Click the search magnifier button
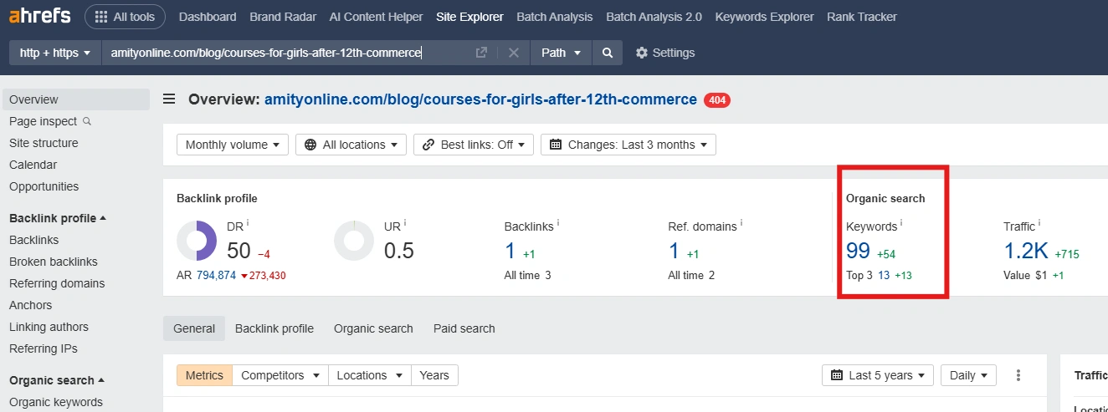This screenshot has height=412, width=1108. coord(607,53)
